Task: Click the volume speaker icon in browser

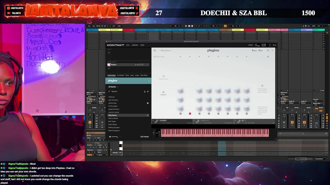Action: click(x=110, y=137)
